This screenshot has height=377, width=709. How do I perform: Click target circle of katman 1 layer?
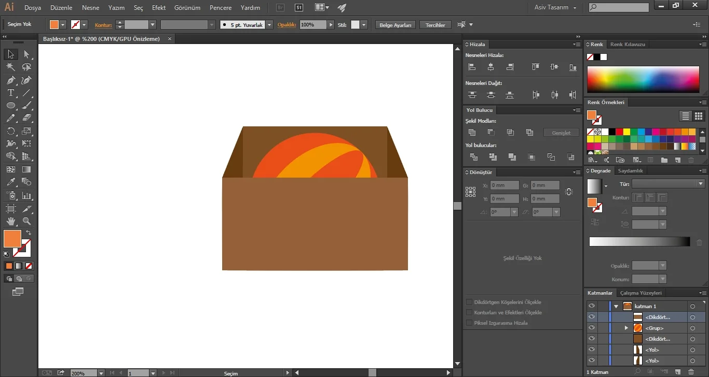tap(692, 306)
